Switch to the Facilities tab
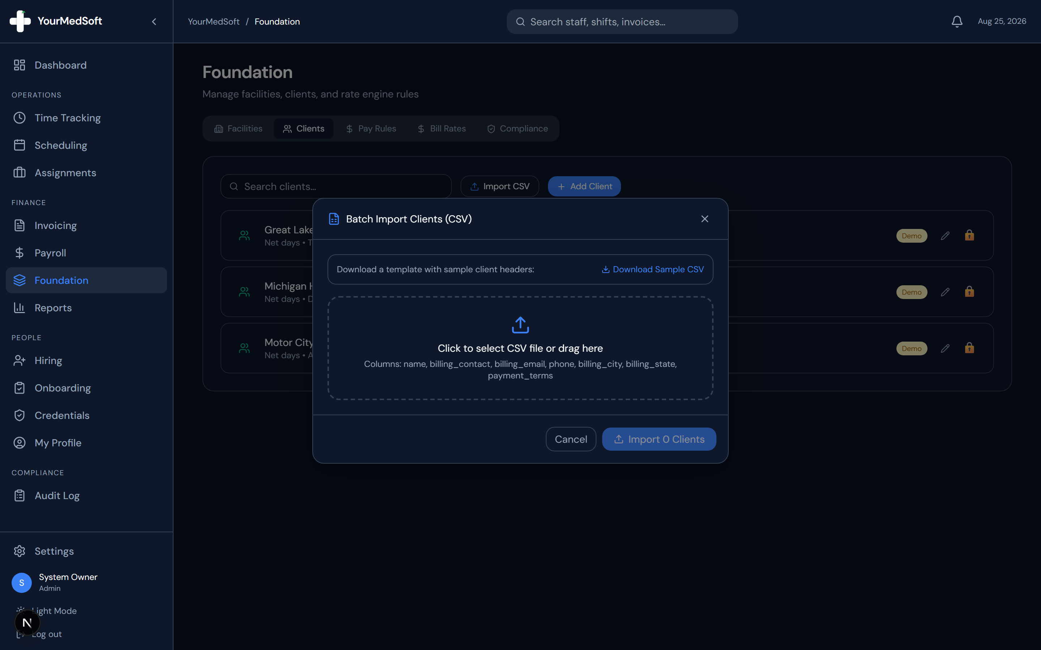This screenshot has height=650, width=1041. click(x=238, y=129)
